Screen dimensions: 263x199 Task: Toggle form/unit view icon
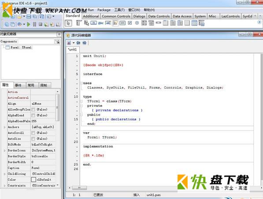tap(42, 16)
